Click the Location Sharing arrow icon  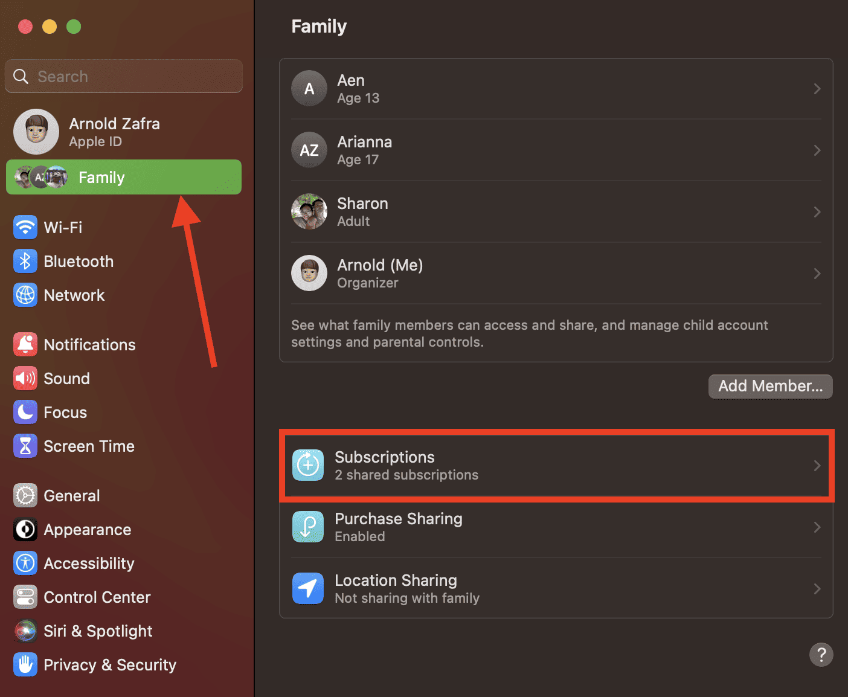tap(308, 588)
